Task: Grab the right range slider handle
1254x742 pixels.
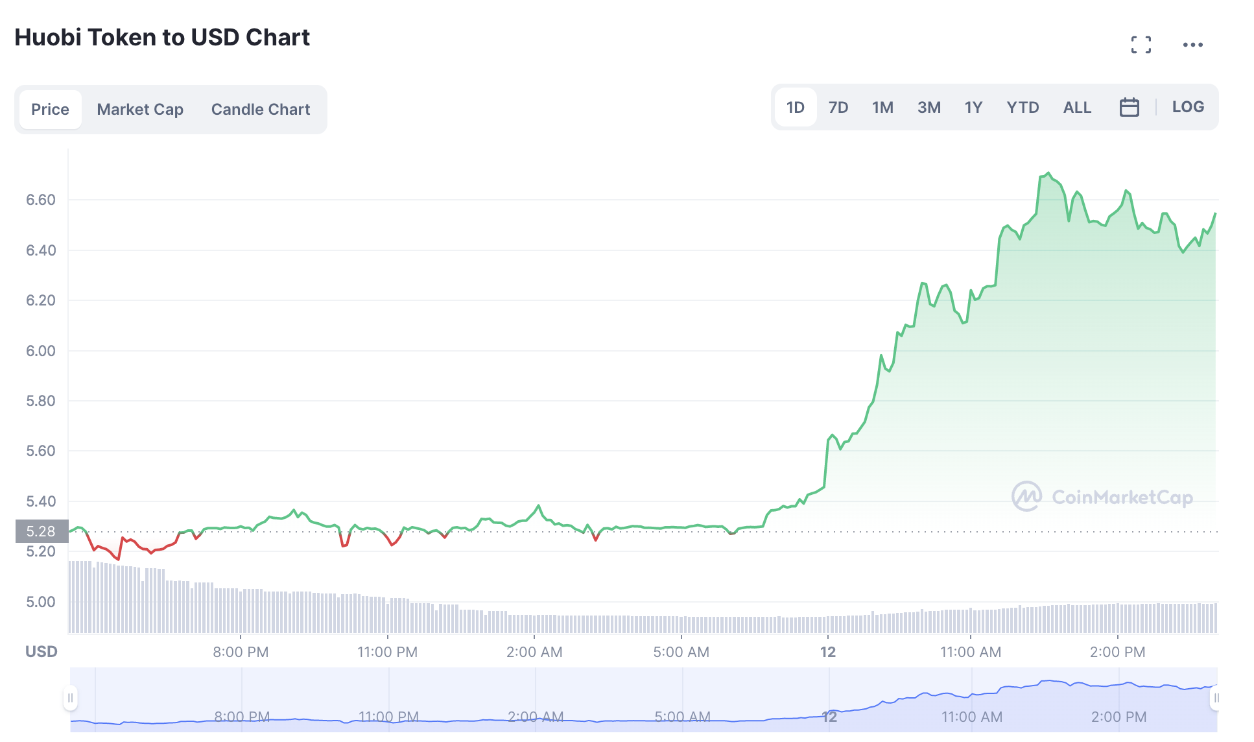Action: (1216, 698)
